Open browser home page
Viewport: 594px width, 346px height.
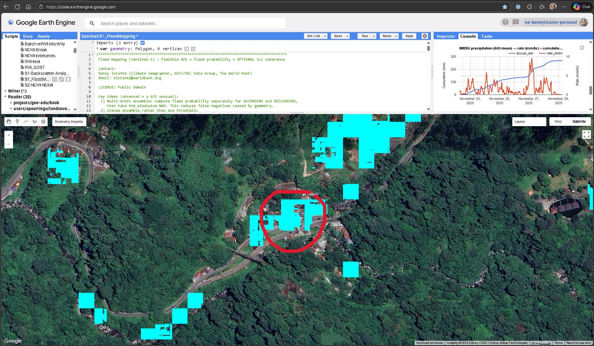tap(28, 7)
